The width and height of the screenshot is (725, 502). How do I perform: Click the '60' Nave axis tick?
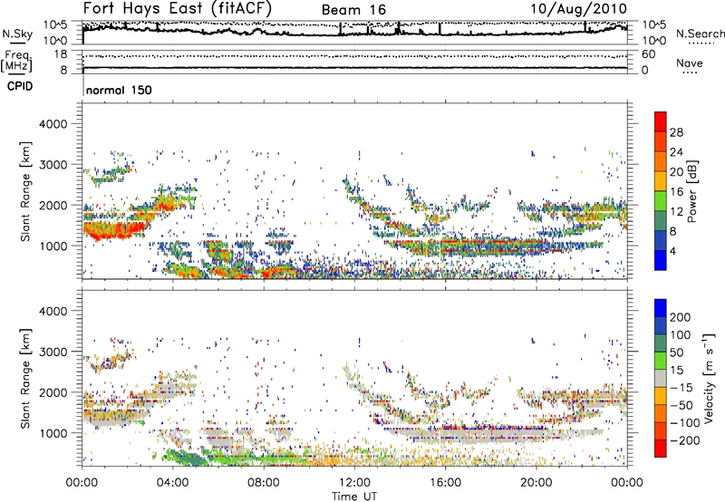coord(649,54)
